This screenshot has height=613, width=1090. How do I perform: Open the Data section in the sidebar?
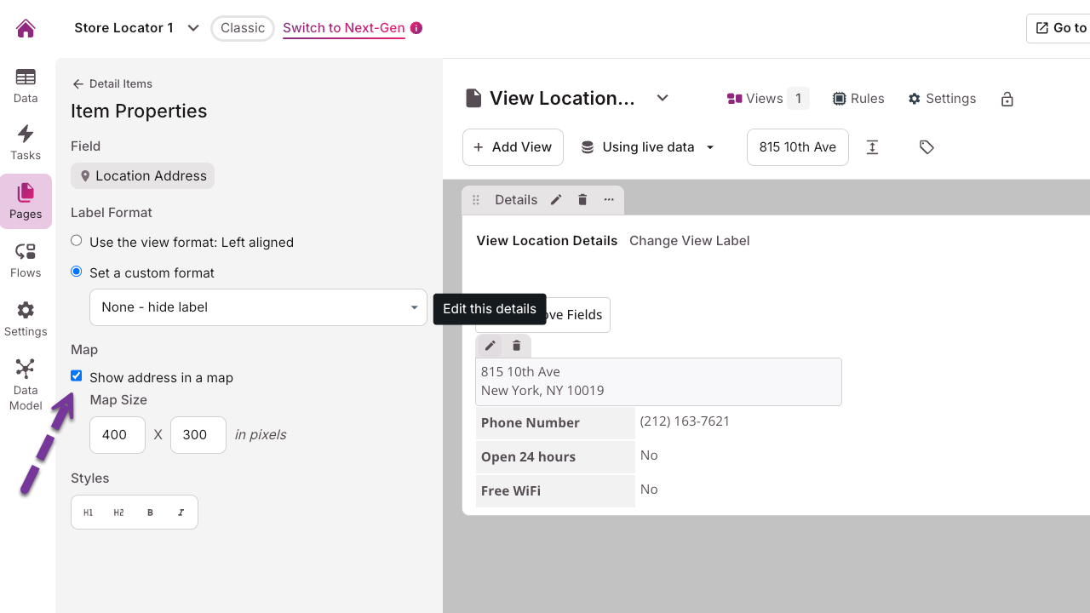point(26,85)
